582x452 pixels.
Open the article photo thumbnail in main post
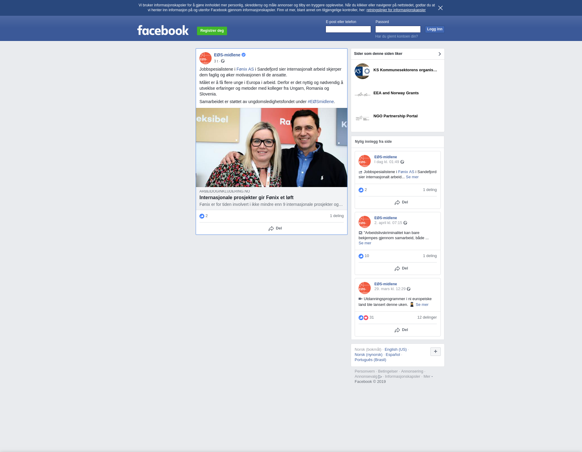pos(271,147)
